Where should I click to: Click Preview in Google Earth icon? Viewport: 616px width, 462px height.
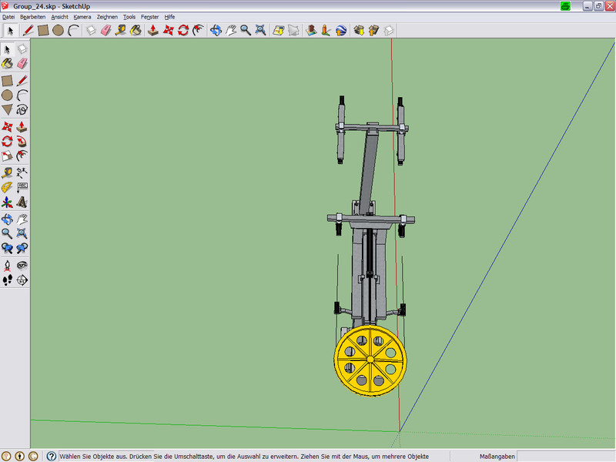click(341, 30)
